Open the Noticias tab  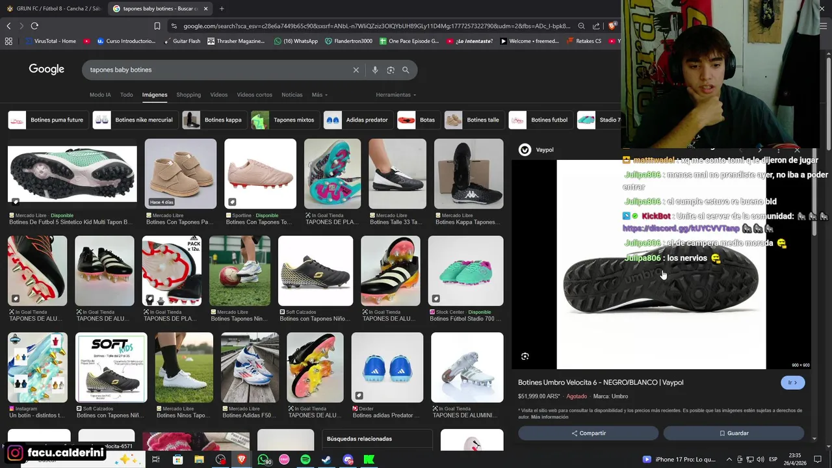click(292, 95)
